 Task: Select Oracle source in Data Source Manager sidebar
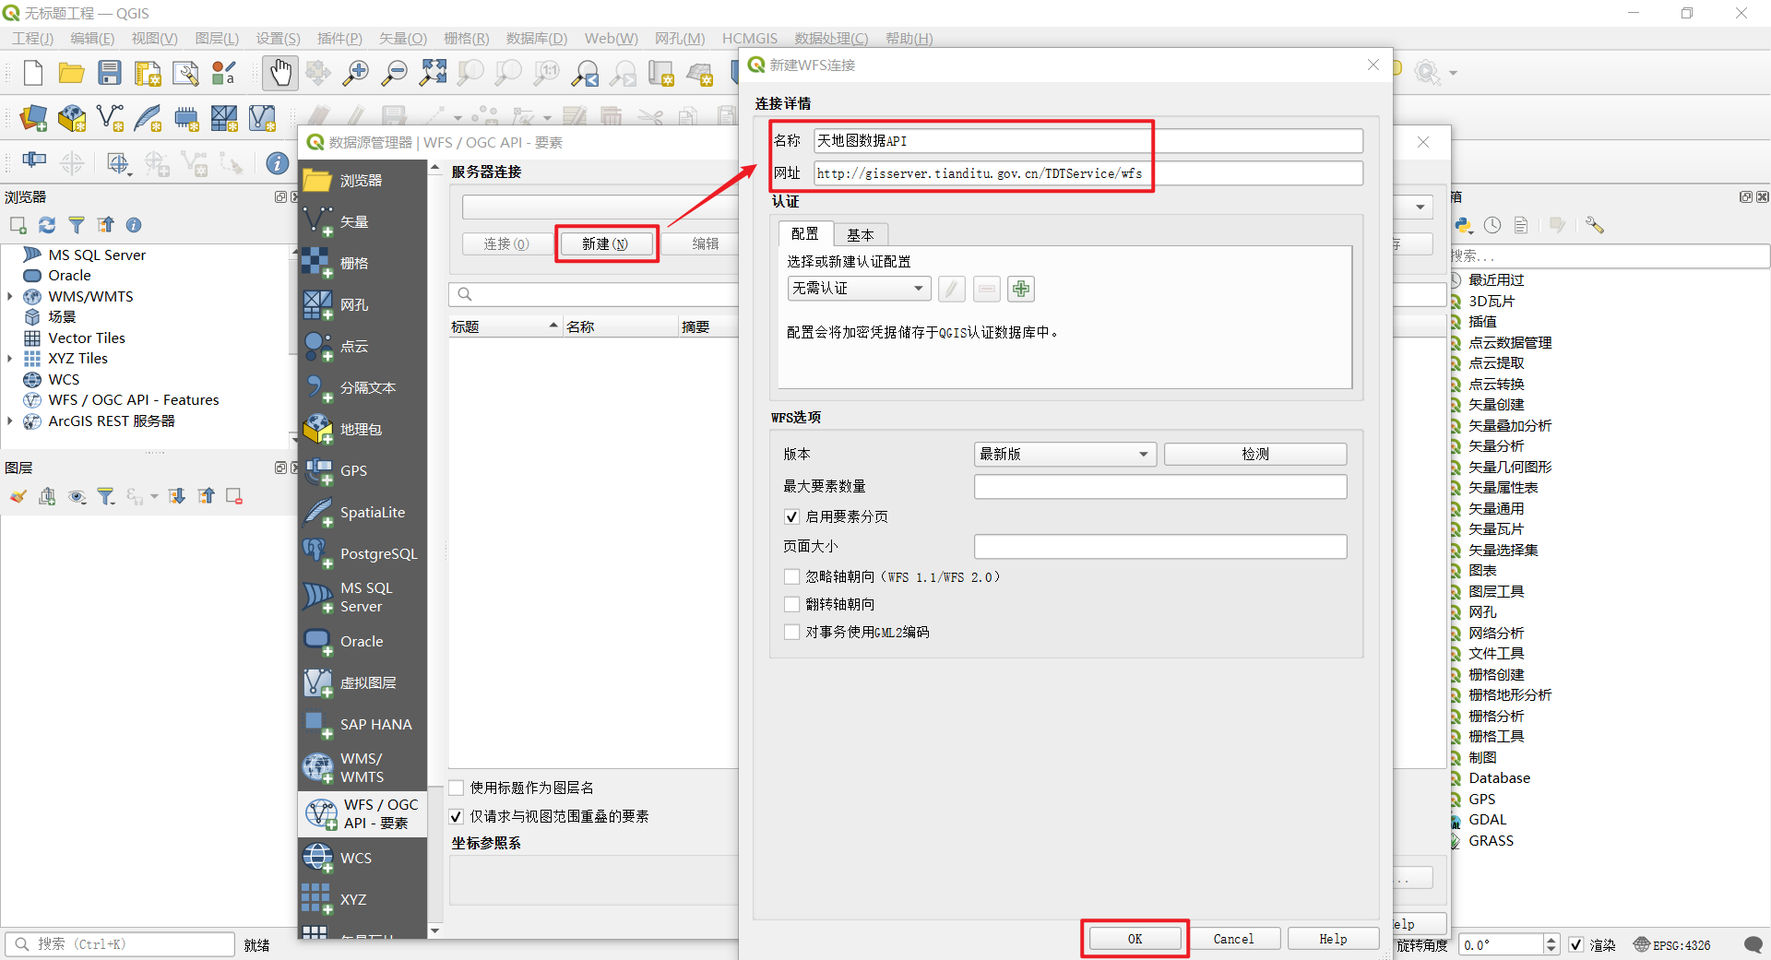363,642
